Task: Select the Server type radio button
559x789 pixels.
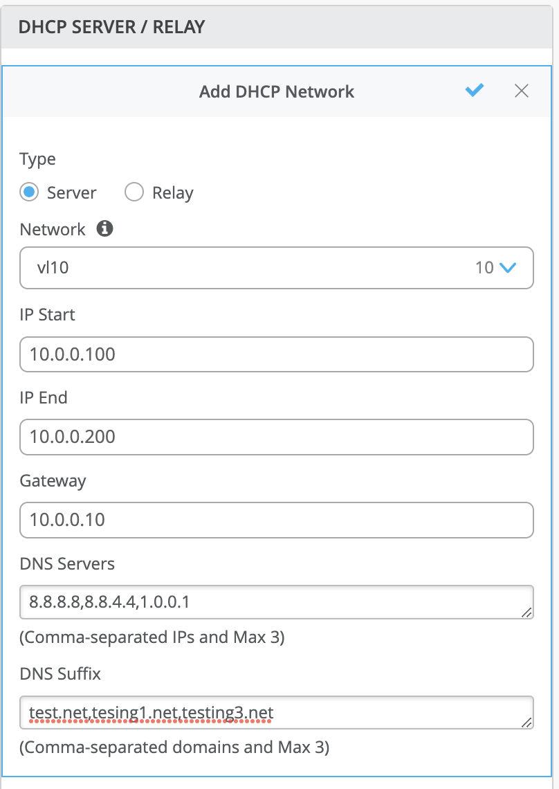Action: click(x=29, y=192)
